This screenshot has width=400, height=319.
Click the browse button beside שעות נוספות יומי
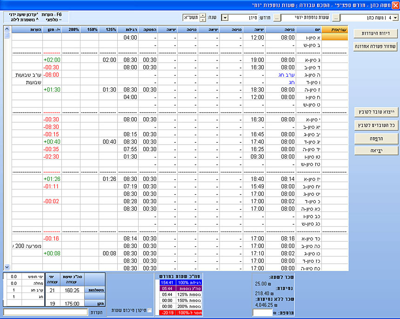[x=277, y=18]
